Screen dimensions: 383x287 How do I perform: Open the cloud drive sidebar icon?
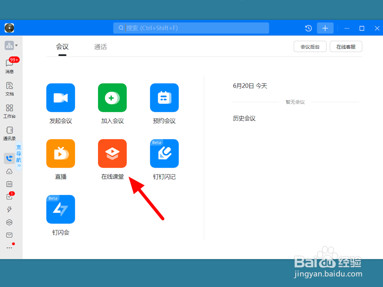(x=9, y=171)
